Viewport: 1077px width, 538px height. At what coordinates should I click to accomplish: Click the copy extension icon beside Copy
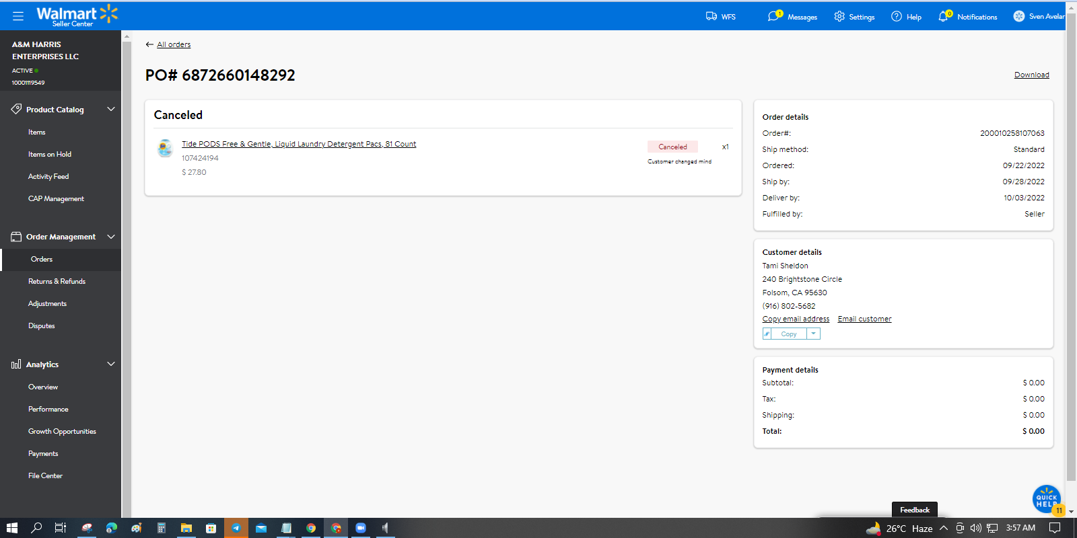(x=767, y=334)
